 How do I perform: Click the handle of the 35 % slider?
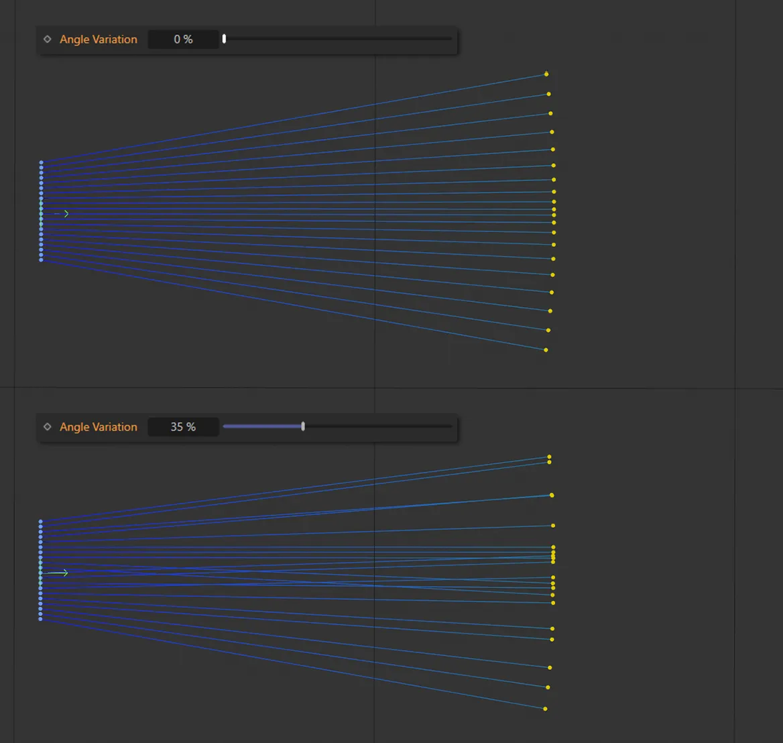coord(302,426)
